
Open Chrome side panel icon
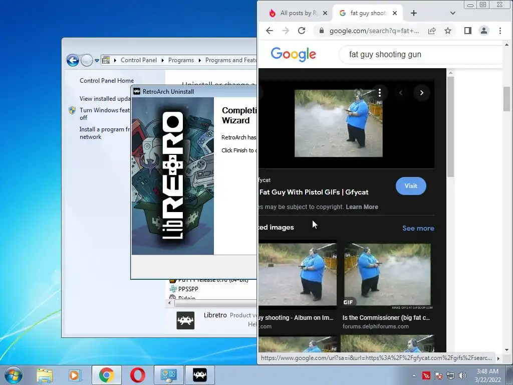[x=468, y=31]
